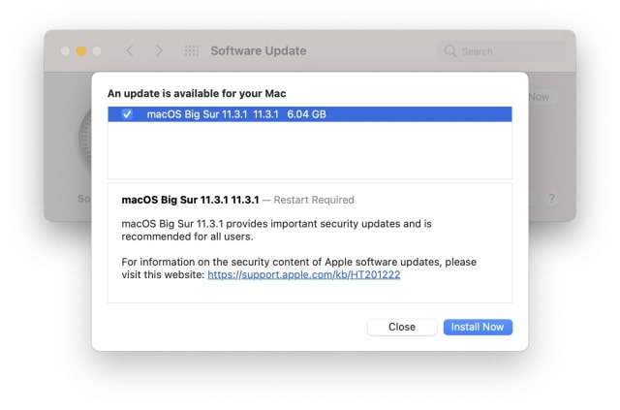Minimize the window with the yellow button
The image size is (620, 410).
(x=81, y=50)
